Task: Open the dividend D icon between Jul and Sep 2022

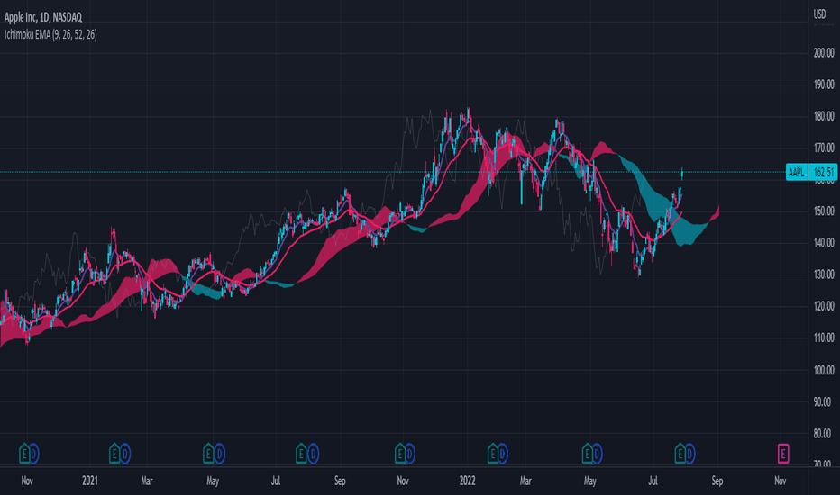Action: pos(689,454)
